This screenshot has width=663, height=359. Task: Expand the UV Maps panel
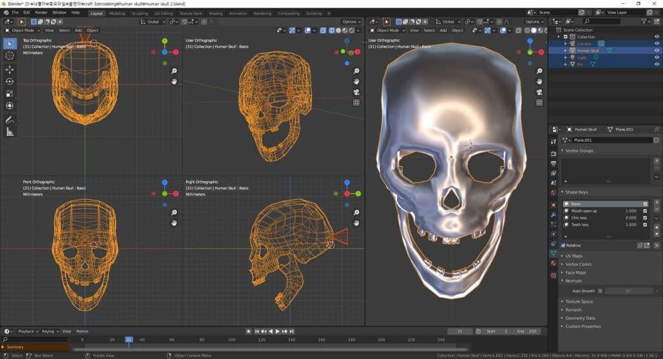[573, 256]
